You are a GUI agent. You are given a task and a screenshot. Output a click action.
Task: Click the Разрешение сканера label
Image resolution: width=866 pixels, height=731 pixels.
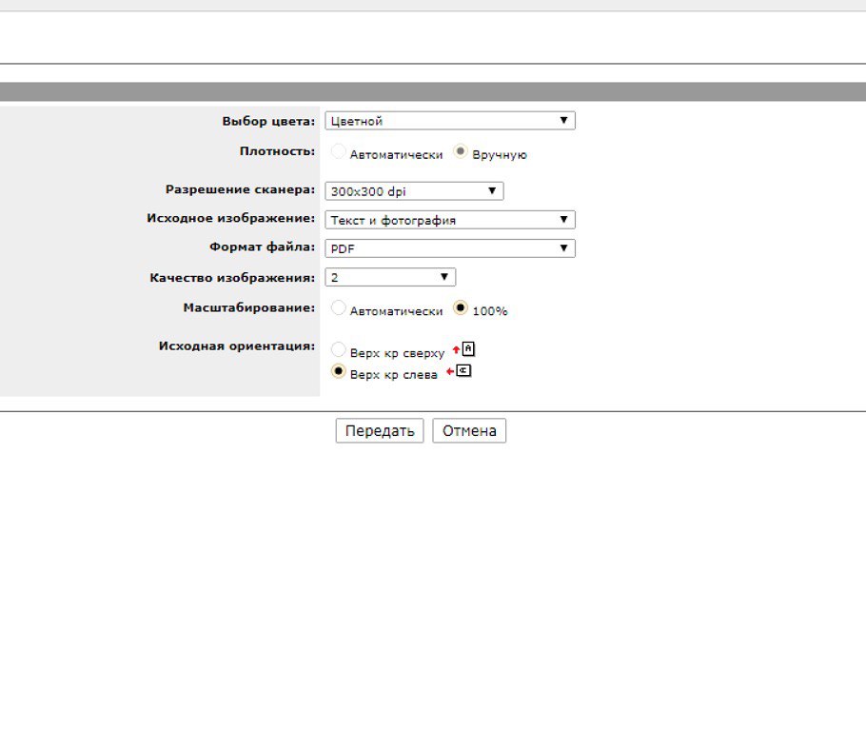click(x=240, y=189)
